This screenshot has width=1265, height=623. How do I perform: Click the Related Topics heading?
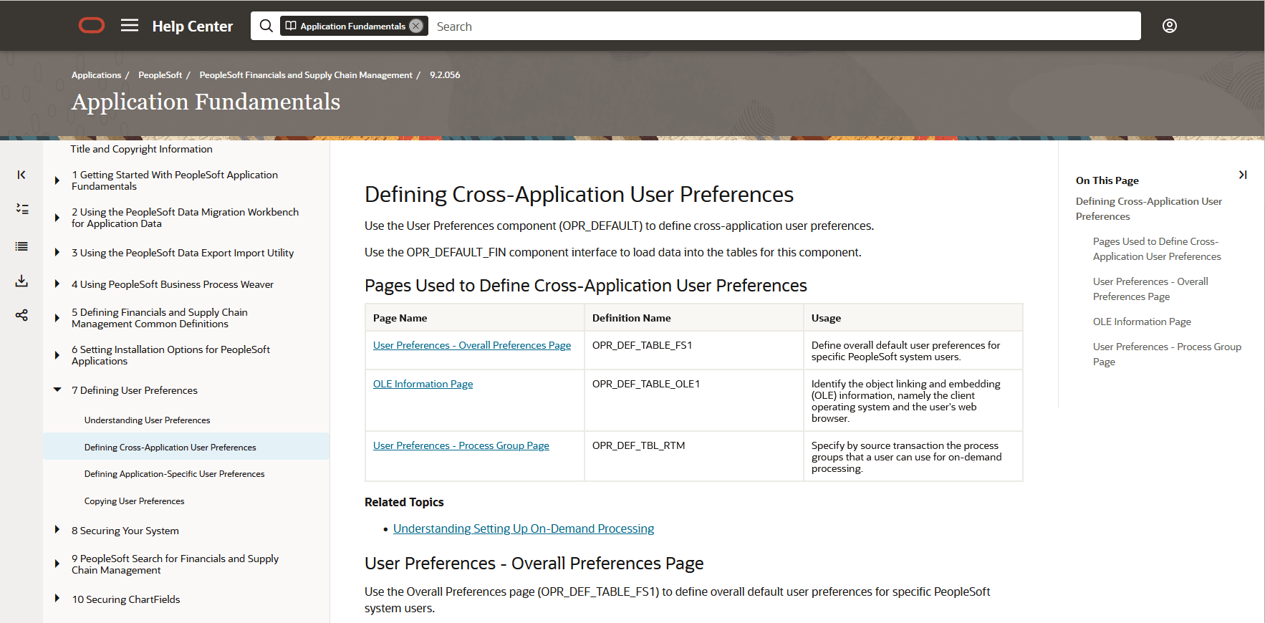(x=404, y=502)
